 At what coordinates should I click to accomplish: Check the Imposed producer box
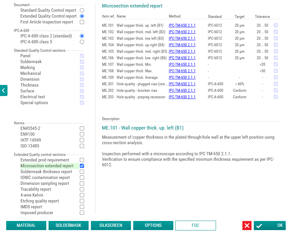82,213
